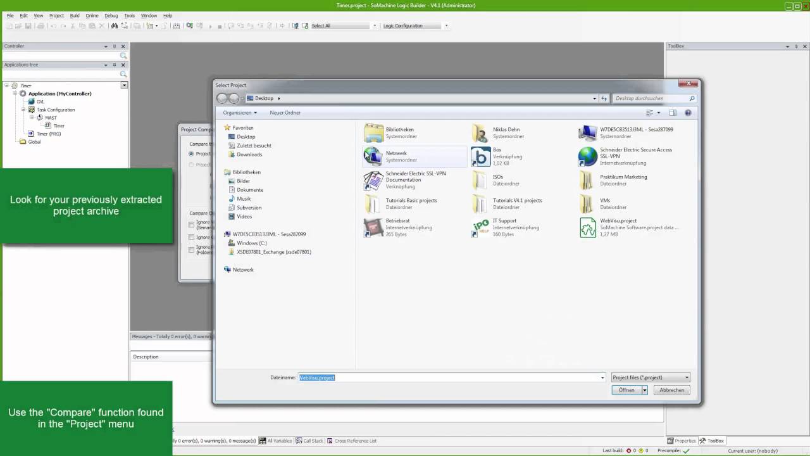Screen dimensions: 810x456
Task: Open the Öffnen button split arrow
Action: (x=645, y=390)
